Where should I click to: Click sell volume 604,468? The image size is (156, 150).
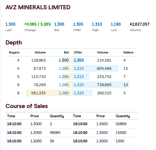point(104,68)
